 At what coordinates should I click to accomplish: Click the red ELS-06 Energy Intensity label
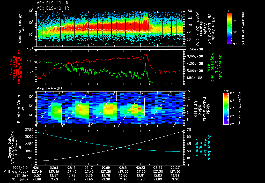pos(16,67)
